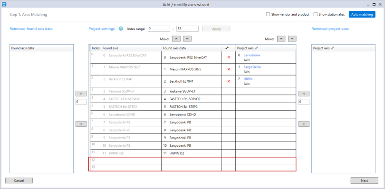The width and height of the screenshot is (385, 189).
Task: Open the HiWin project axis link
Action: click(x=248, y=79)
